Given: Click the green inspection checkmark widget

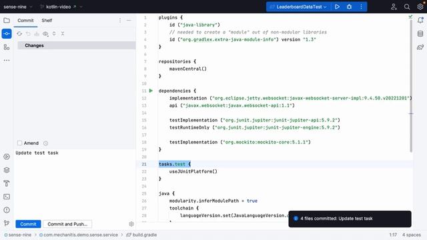Looking at the screenshot, I should [410, 17].
